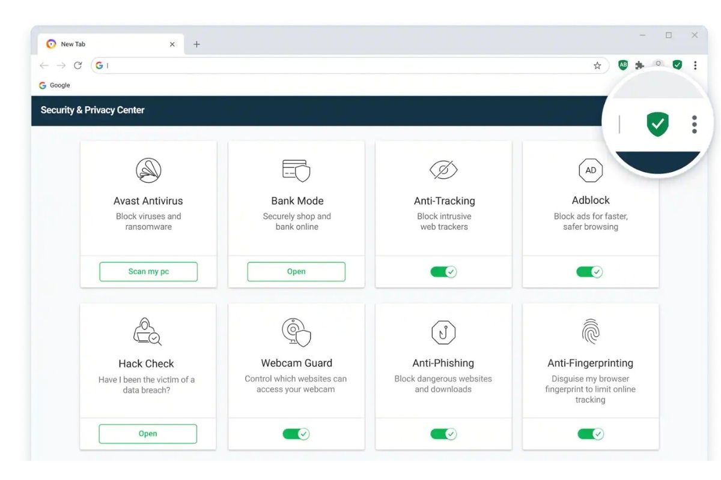This screenshot has width=721, height=480.
Task: Focus the browser address bar
Action: 350,65
